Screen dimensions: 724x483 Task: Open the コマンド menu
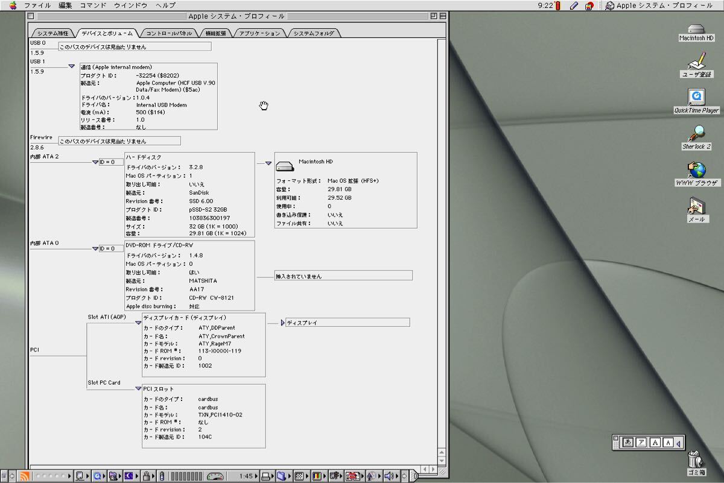click(x=93, y=5)
